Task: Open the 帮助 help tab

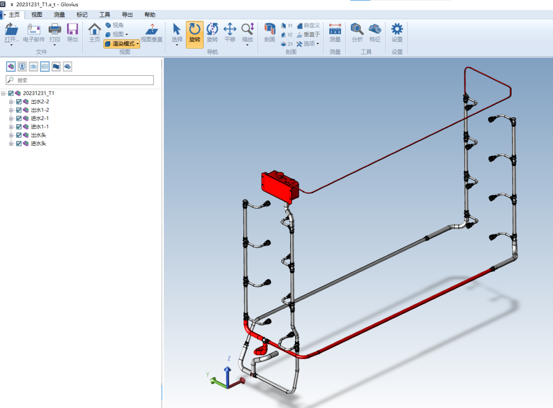Action: pyautogui.click(x=150, y=15)
